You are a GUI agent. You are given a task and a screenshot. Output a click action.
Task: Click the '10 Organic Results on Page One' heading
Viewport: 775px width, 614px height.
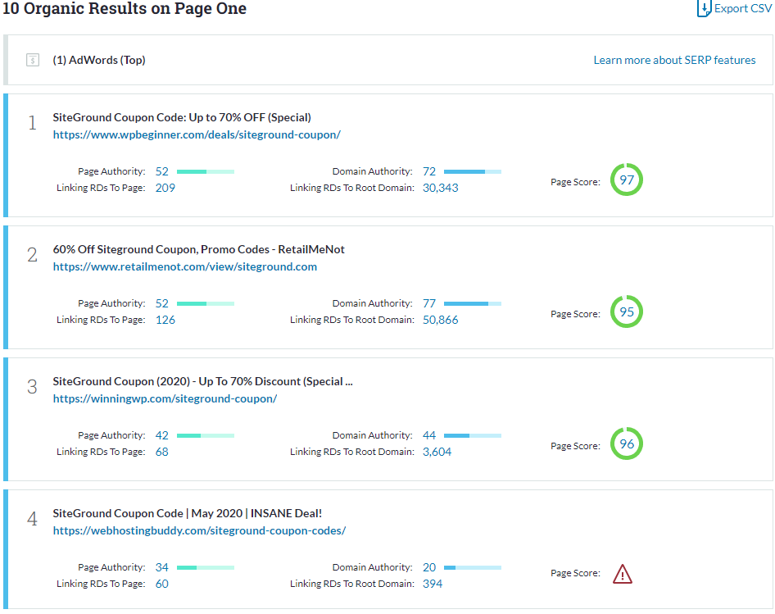(125, 8)
